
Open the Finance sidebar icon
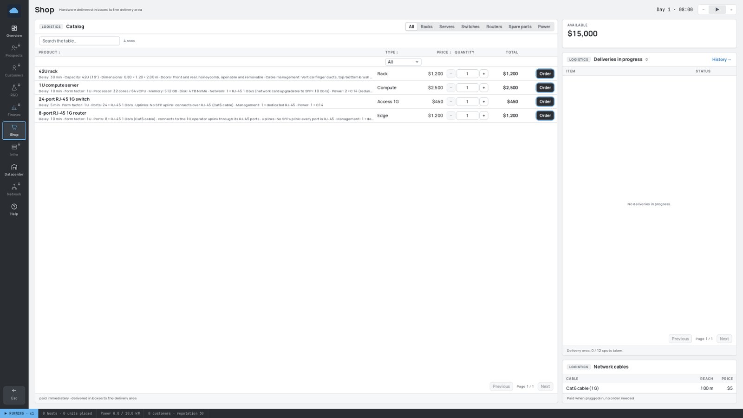[14, 110]
